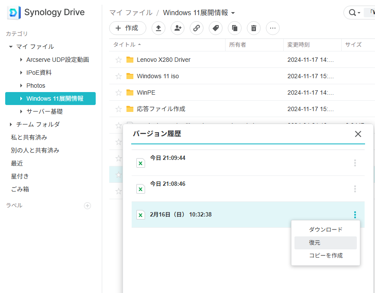This screenshot has width=375, height=293.
Task: Open the Lenovo X280 Driver folder icon
Action: click(130, 60)
